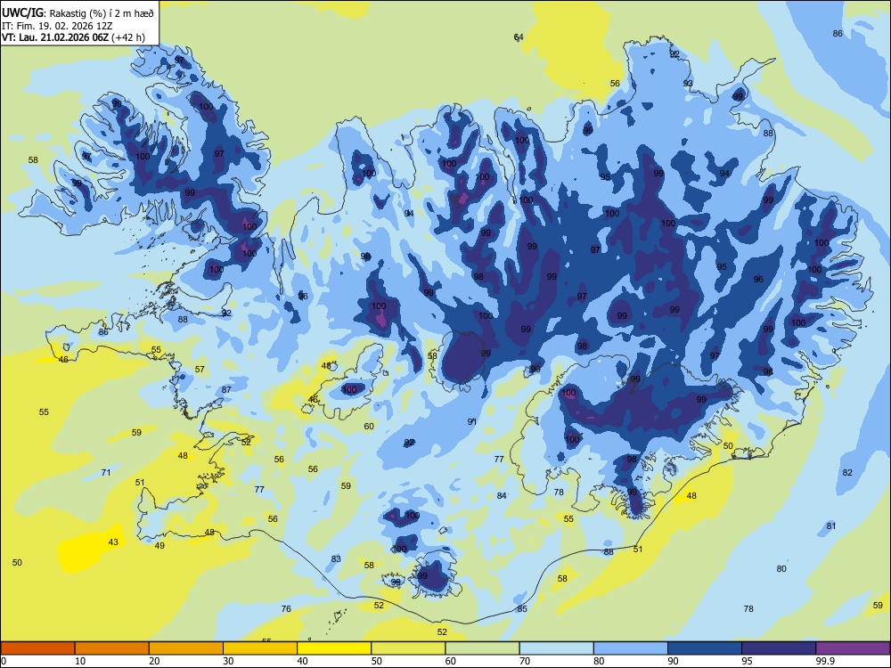Click the humidity value '85' on the map
This screenshot has width=891, height=668.
point(522,609)
